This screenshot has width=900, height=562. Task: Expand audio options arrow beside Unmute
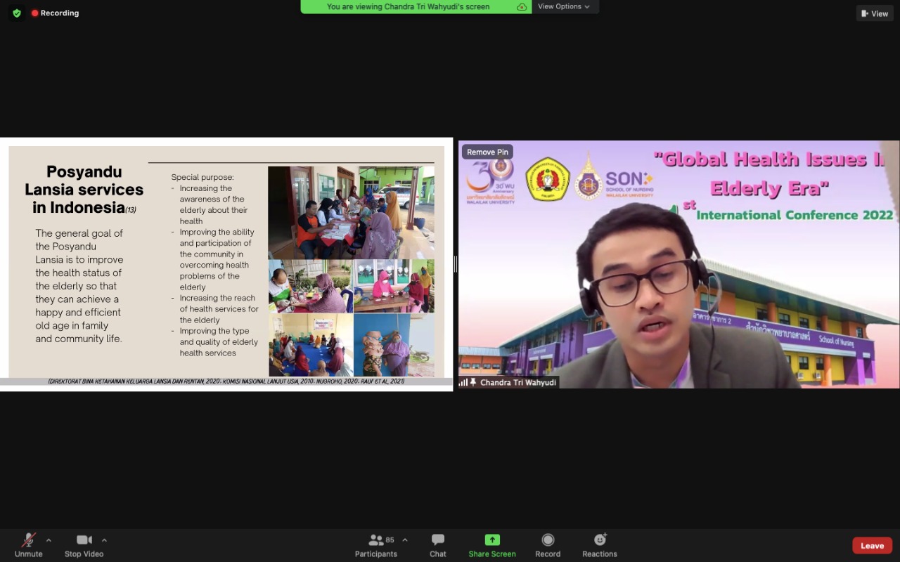pyautogui.click(x=49, y=540)
